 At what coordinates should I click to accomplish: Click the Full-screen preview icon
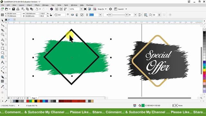(85, 9)
